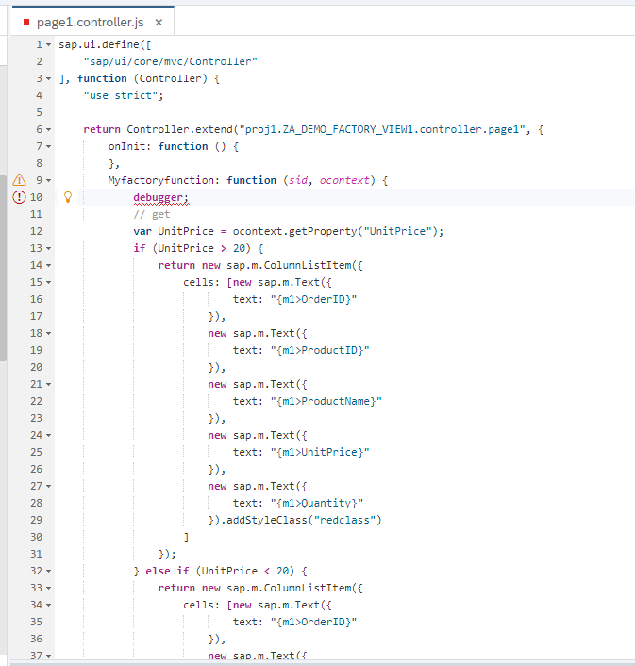Click the // get comment on line 11
Image resolution: width=635 pixels, height=666 pixels.
click(152, 214)
